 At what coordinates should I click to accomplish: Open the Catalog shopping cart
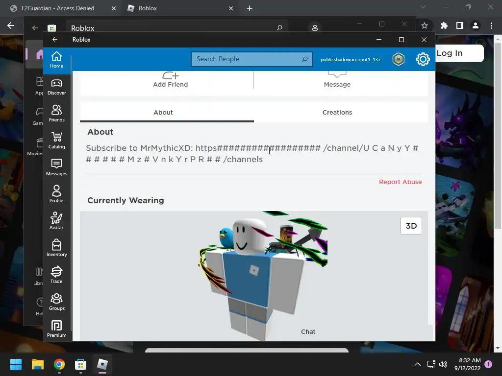[56, 141]
